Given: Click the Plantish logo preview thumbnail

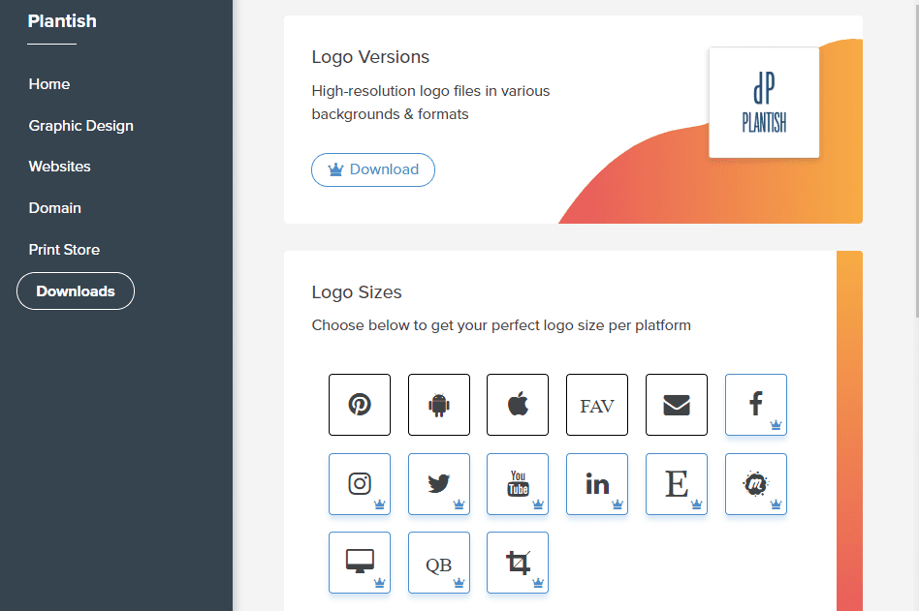Looking at the screenshot, I should [764, 102].
